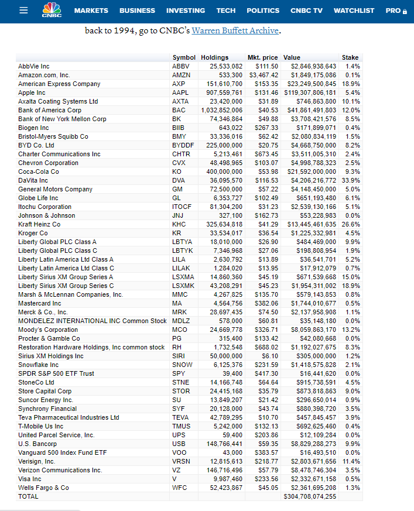414x511 pixels.
Task: Open the MARKETS nav menu
Action: (91, 11)
